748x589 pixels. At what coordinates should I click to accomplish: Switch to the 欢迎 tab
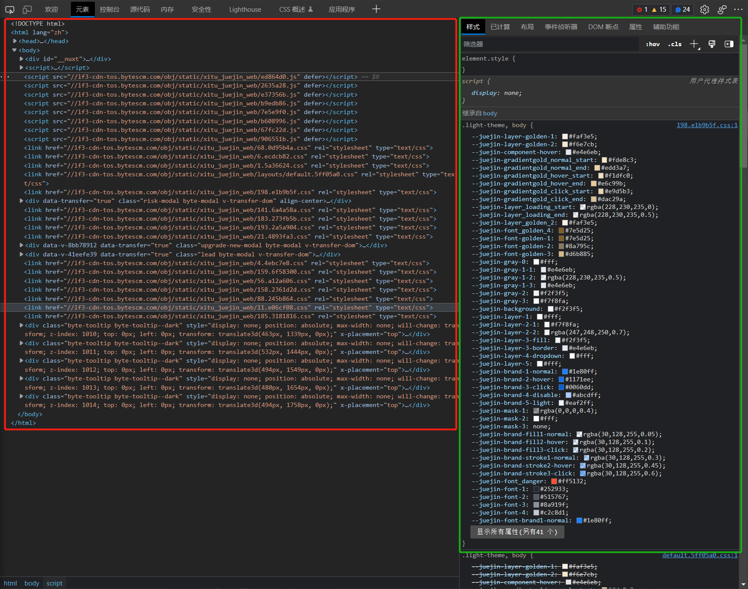51,9
